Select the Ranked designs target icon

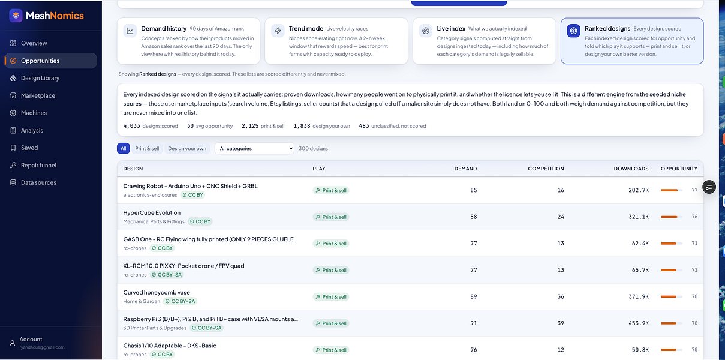(x=574, y=30)
